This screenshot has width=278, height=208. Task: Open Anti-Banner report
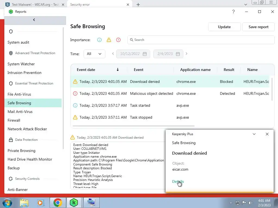pyautogui.click(x=18, y=190)
